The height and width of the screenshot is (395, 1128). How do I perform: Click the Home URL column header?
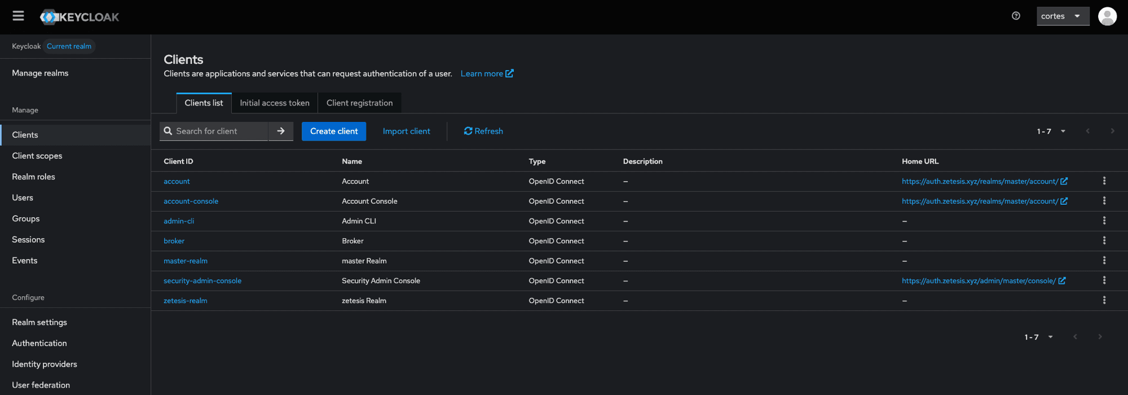point(920,161)
